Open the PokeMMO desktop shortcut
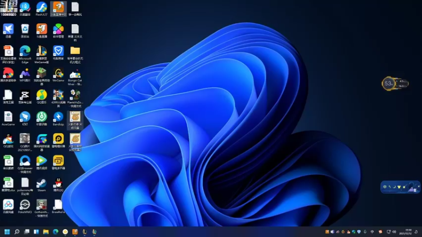Viewport: 422px width, 237px height. (25, 206)
